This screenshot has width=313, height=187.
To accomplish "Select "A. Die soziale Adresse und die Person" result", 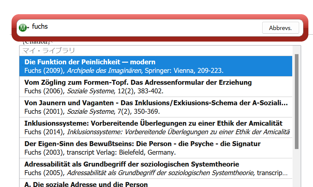I will click(156, 183).
